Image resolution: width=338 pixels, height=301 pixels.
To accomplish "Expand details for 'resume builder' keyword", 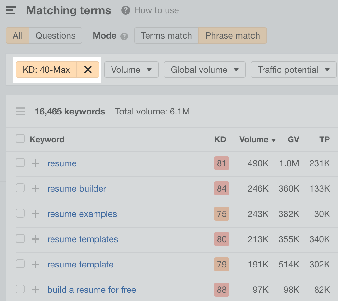I will click(x=35, y=188).
